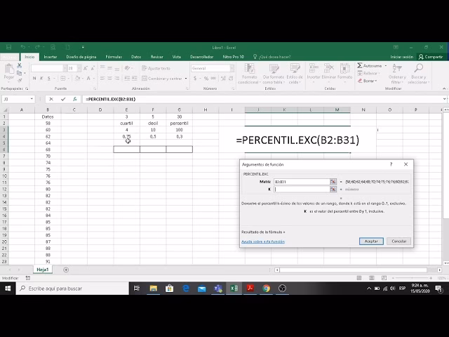Screen dimensions: 449x337
Task: Click the collapse-dialog icon next to Matriz field
Action: click(x=333, y=182)
